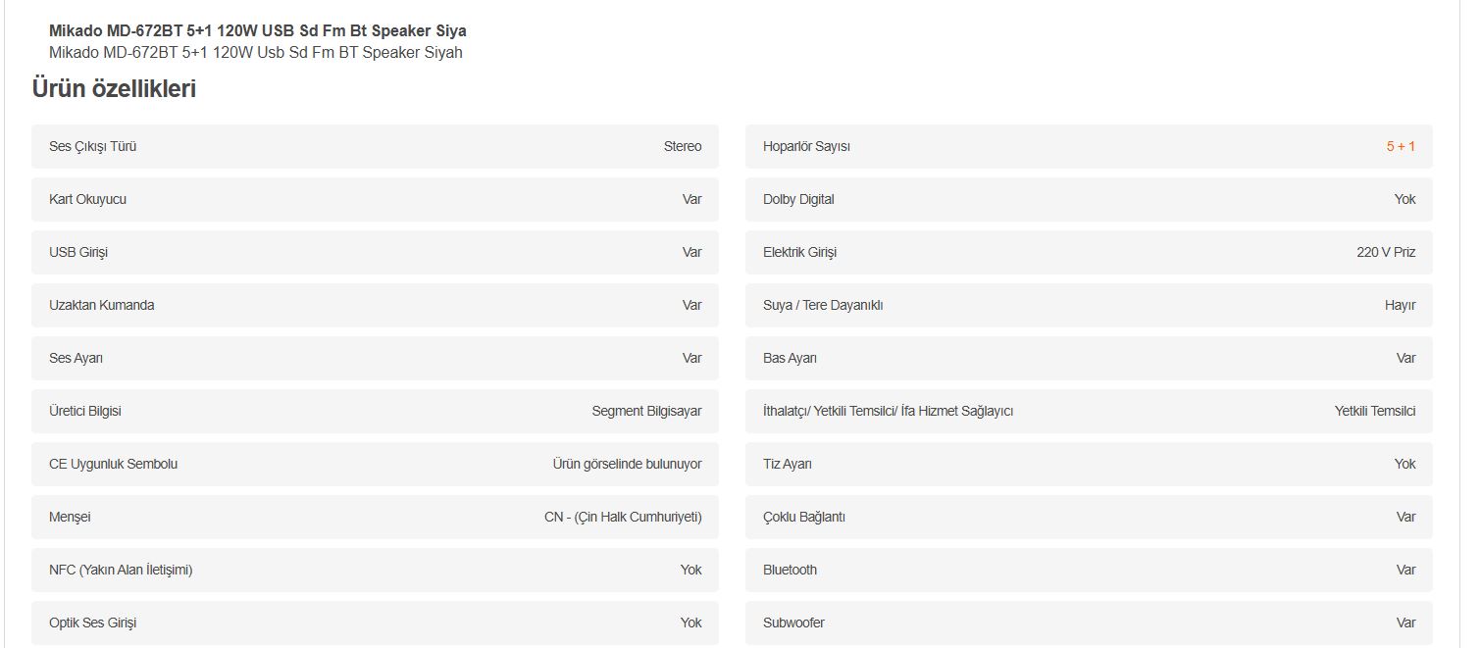1481x648 pixels.
Task: Select the "Bluetooth" spec row
Action: point(1089,570)
